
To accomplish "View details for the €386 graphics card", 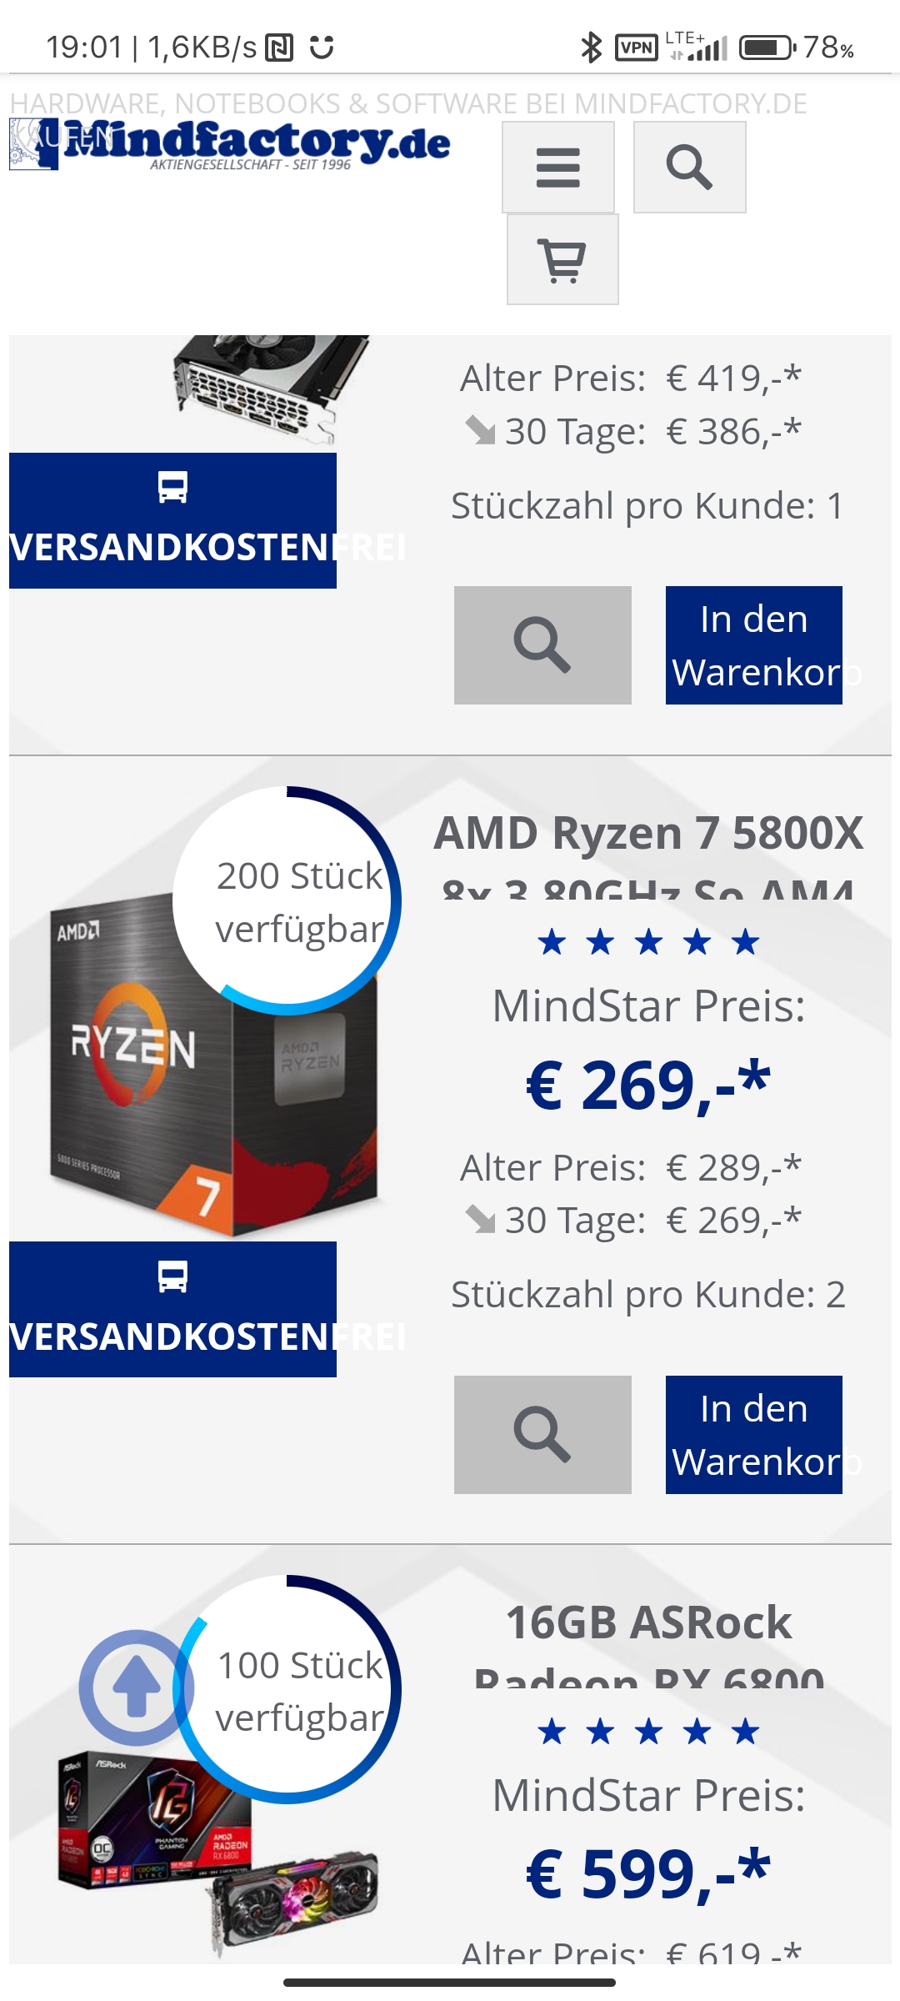I will (x=542, y=645).
